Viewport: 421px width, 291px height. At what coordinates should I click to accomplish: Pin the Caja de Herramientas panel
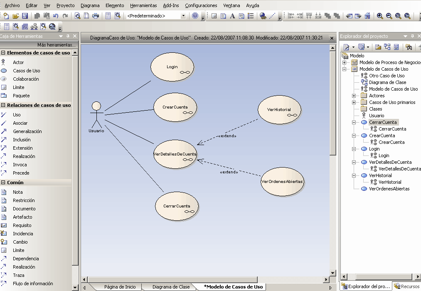click(68, 36)
